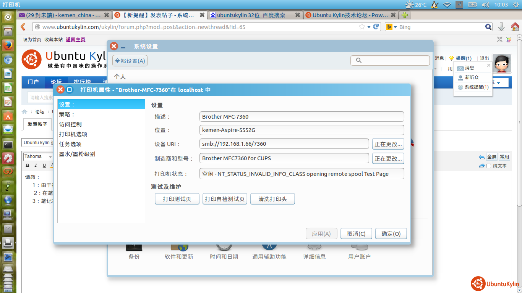Click the 设备 URI text field

click(x=284, y=144)
